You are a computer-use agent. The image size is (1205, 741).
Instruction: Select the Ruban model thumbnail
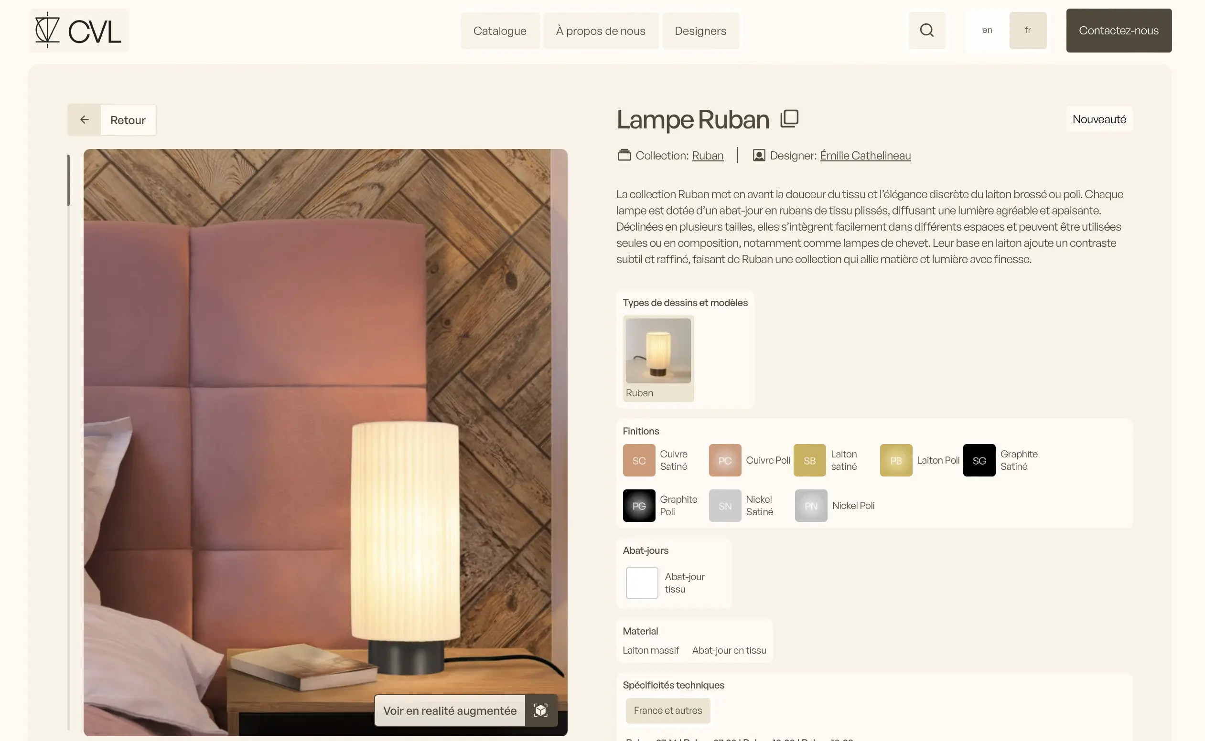658,358
